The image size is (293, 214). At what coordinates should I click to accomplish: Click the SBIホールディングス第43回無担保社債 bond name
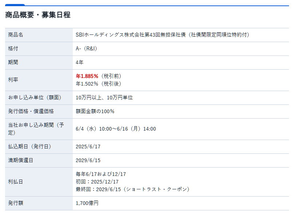point(162,35)
